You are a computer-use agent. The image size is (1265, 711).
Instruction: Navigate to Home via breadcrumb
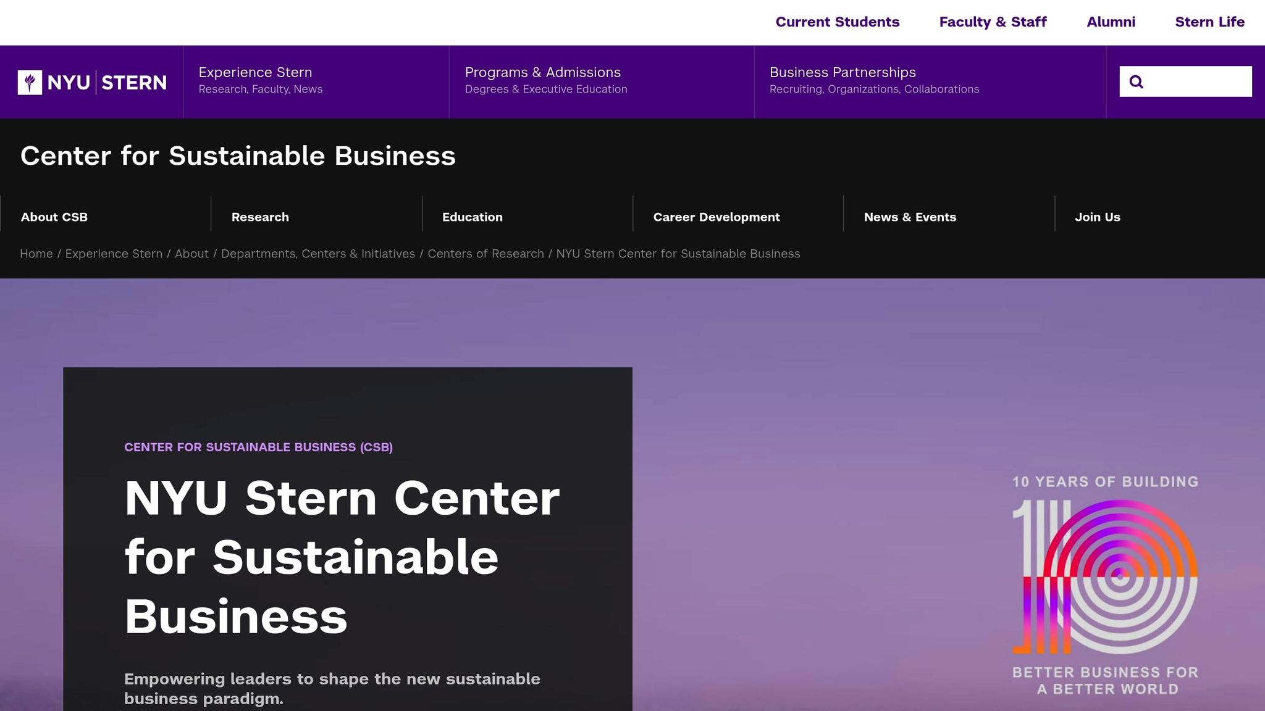[x=36, y=254]
